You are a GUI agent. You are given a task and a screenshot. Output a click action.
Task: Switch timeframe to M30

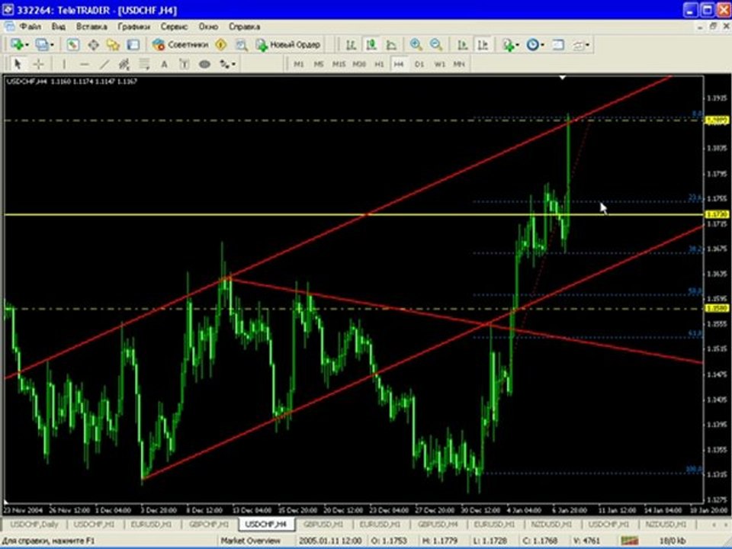point(359,64)
